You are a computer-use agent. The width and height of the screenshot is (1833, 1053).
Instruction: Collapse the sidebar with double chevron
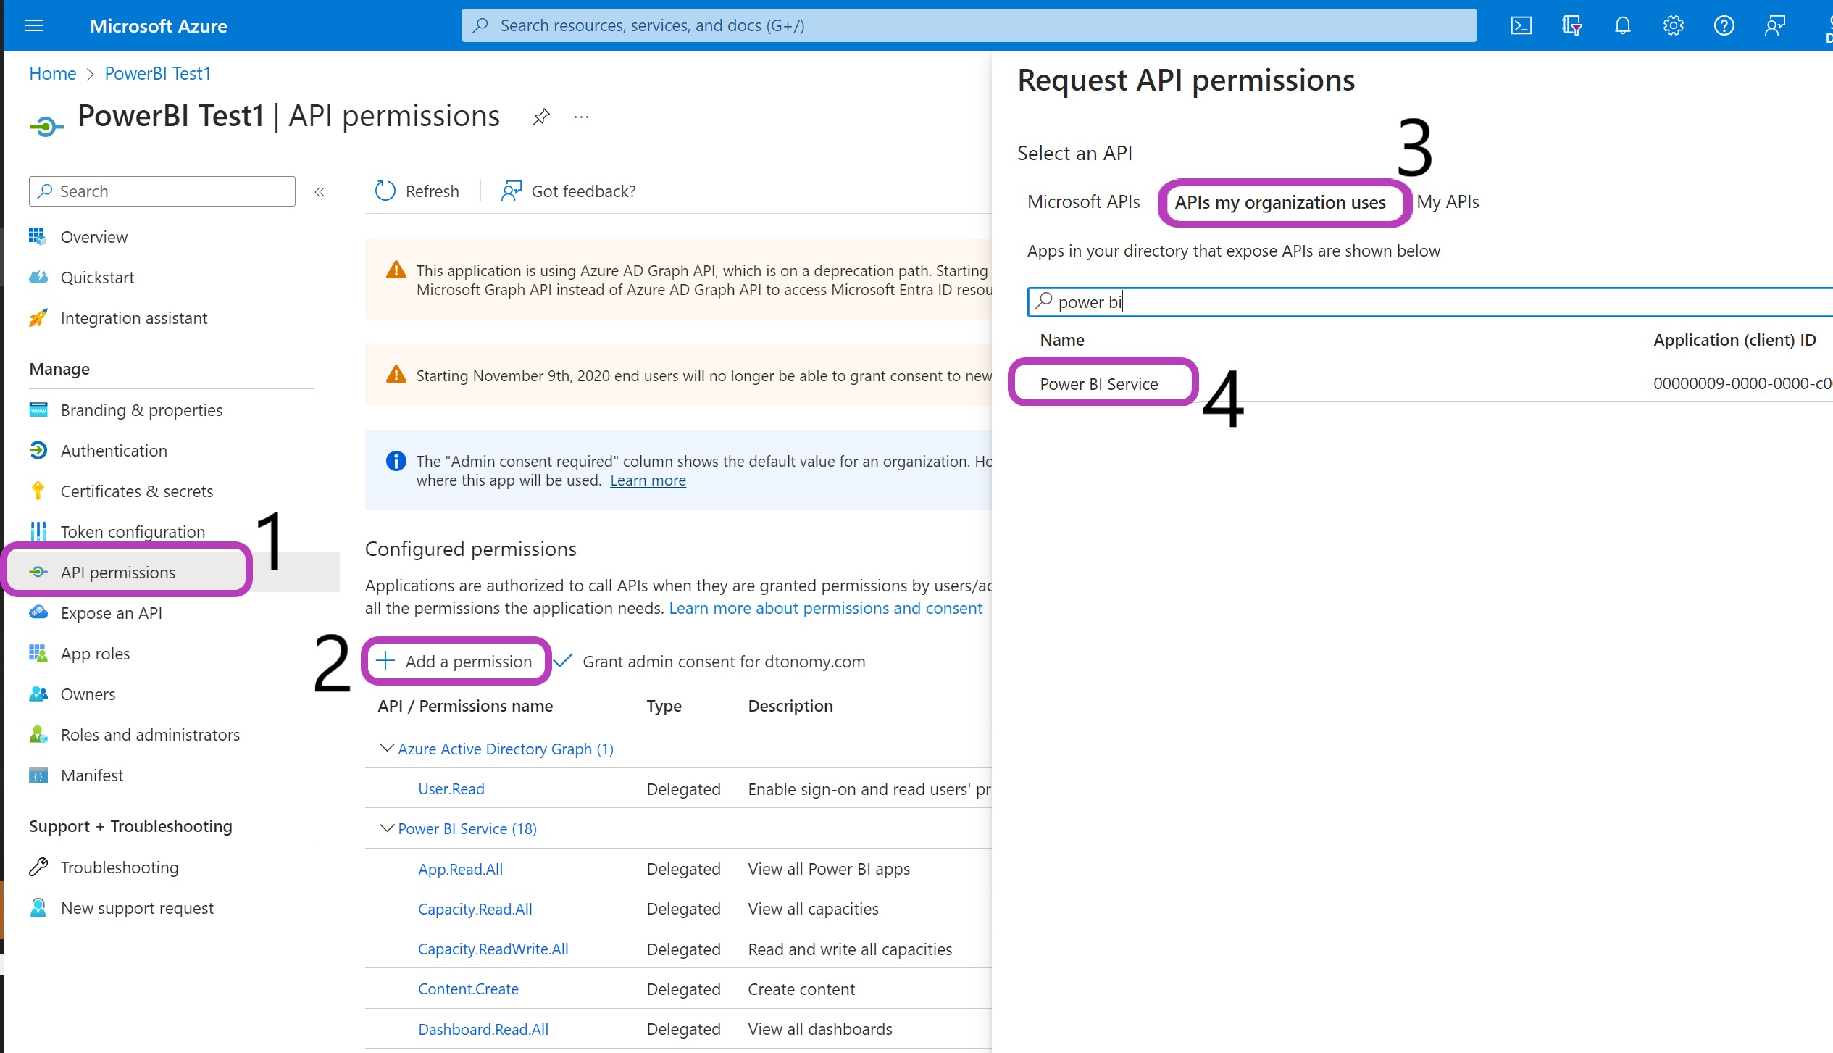tap(320, 192)
